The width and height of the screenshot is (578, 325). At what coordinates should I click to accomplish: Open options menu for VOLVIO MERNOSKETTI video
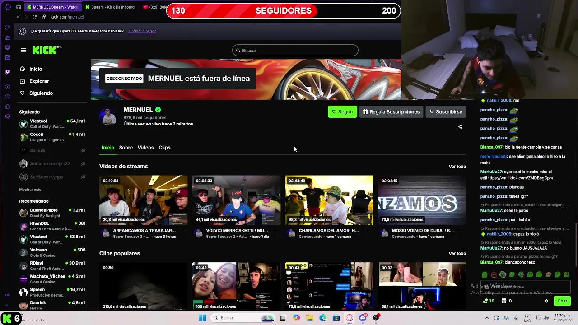click(x=275, y=231)
